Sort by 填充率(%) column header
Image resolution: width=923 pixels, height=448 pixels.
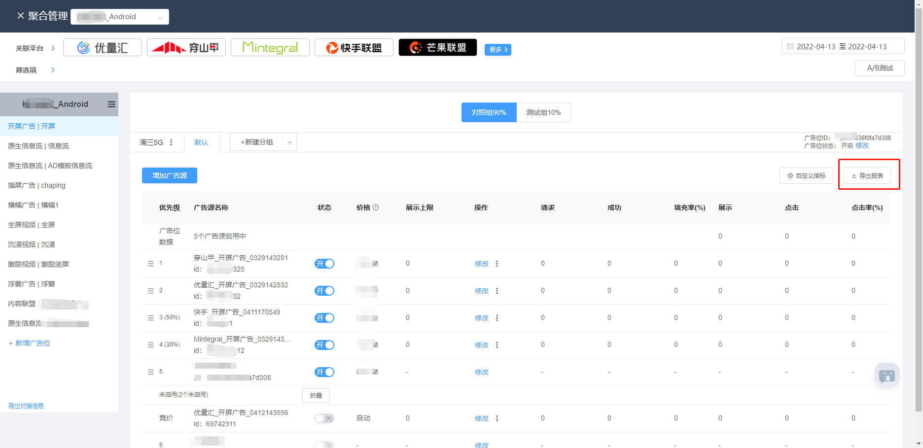[689, 207]
